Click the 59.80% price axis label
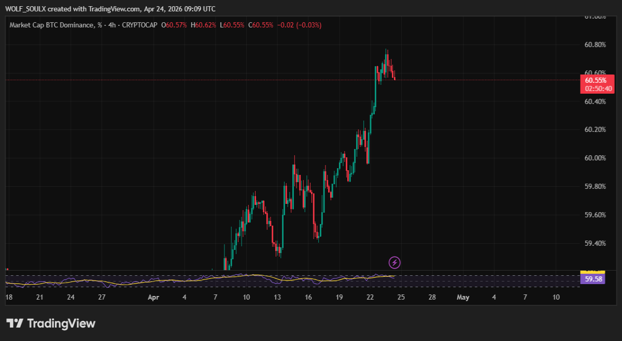This screenshot has width=622, height=341. [595, 186]
